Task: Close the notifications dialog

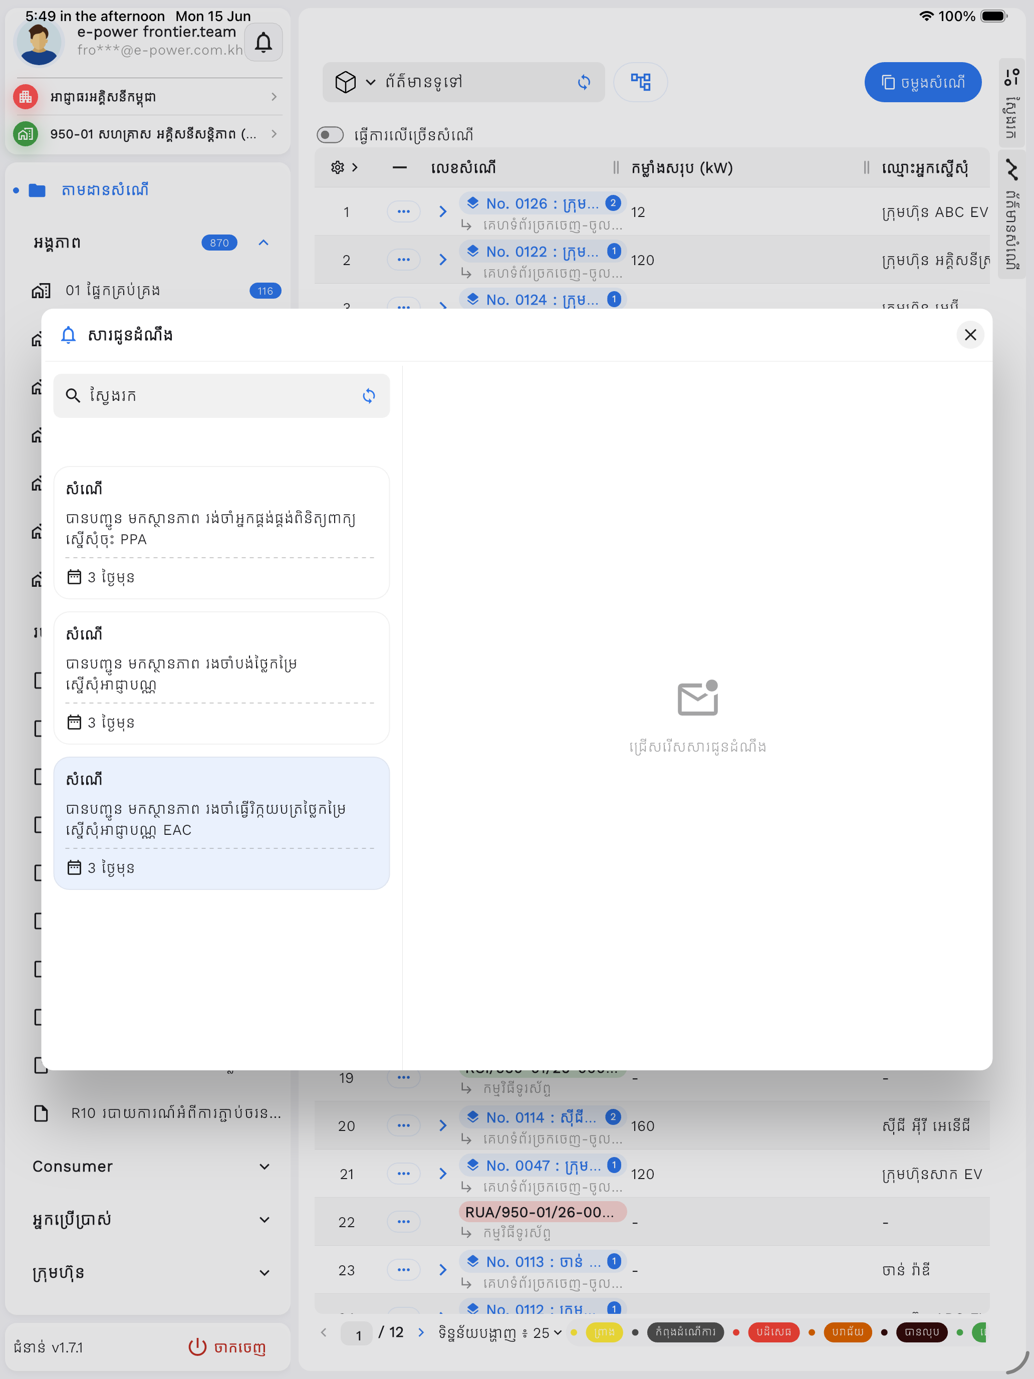Action: 970,335
